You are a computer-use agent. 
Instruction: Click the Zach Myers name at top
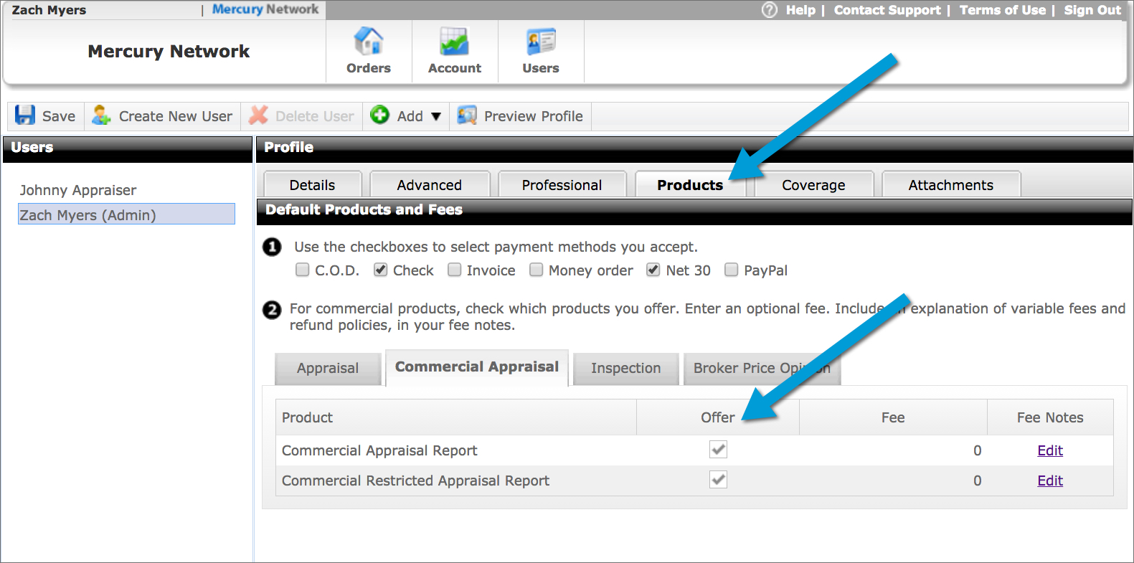(49, 10)
